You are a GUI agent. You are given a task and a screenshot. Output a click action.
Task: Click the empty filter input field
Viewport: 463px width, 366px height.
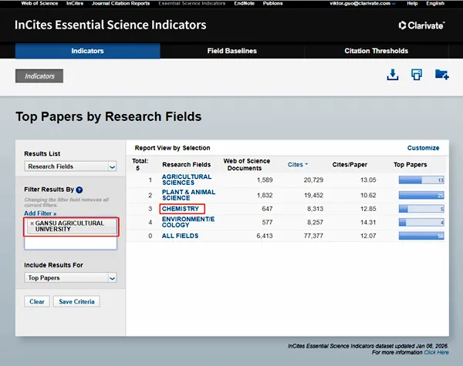point(70,243)
